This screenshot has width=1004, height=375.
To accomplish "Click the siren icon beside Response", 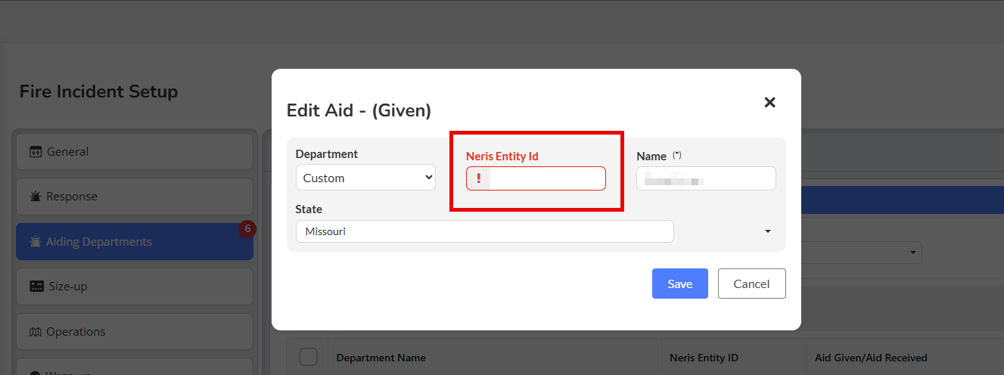I will pos(36,197).
